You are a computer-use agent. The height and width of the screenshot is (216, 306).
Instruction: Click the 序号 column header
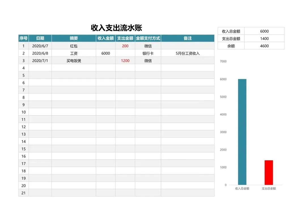[24, 38]
